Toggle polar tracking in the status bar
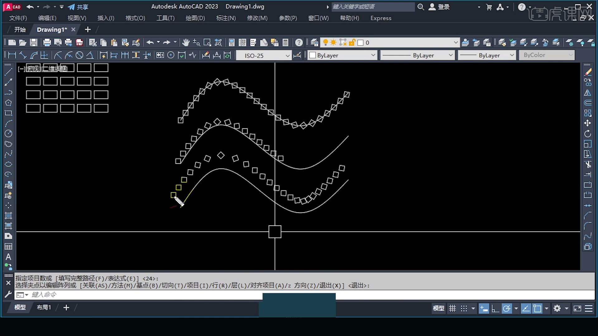The height and width of the screenshot is (336, 598). (507, 308)
